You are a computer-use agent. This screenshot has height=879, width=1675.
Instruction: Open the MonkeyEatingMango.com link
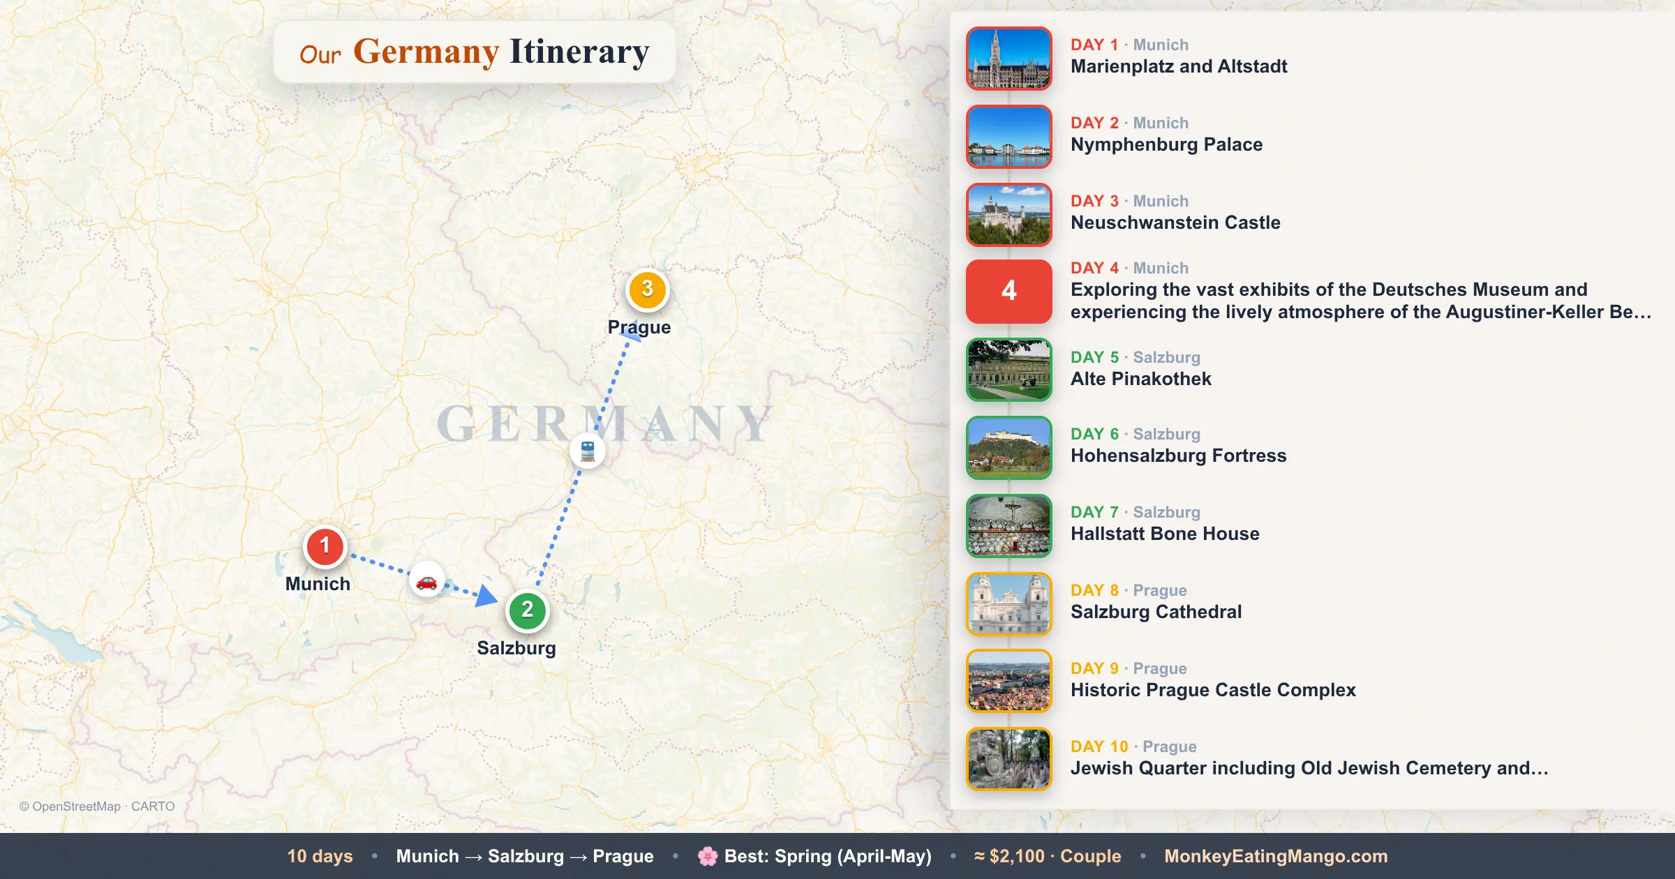point(1276,856)
